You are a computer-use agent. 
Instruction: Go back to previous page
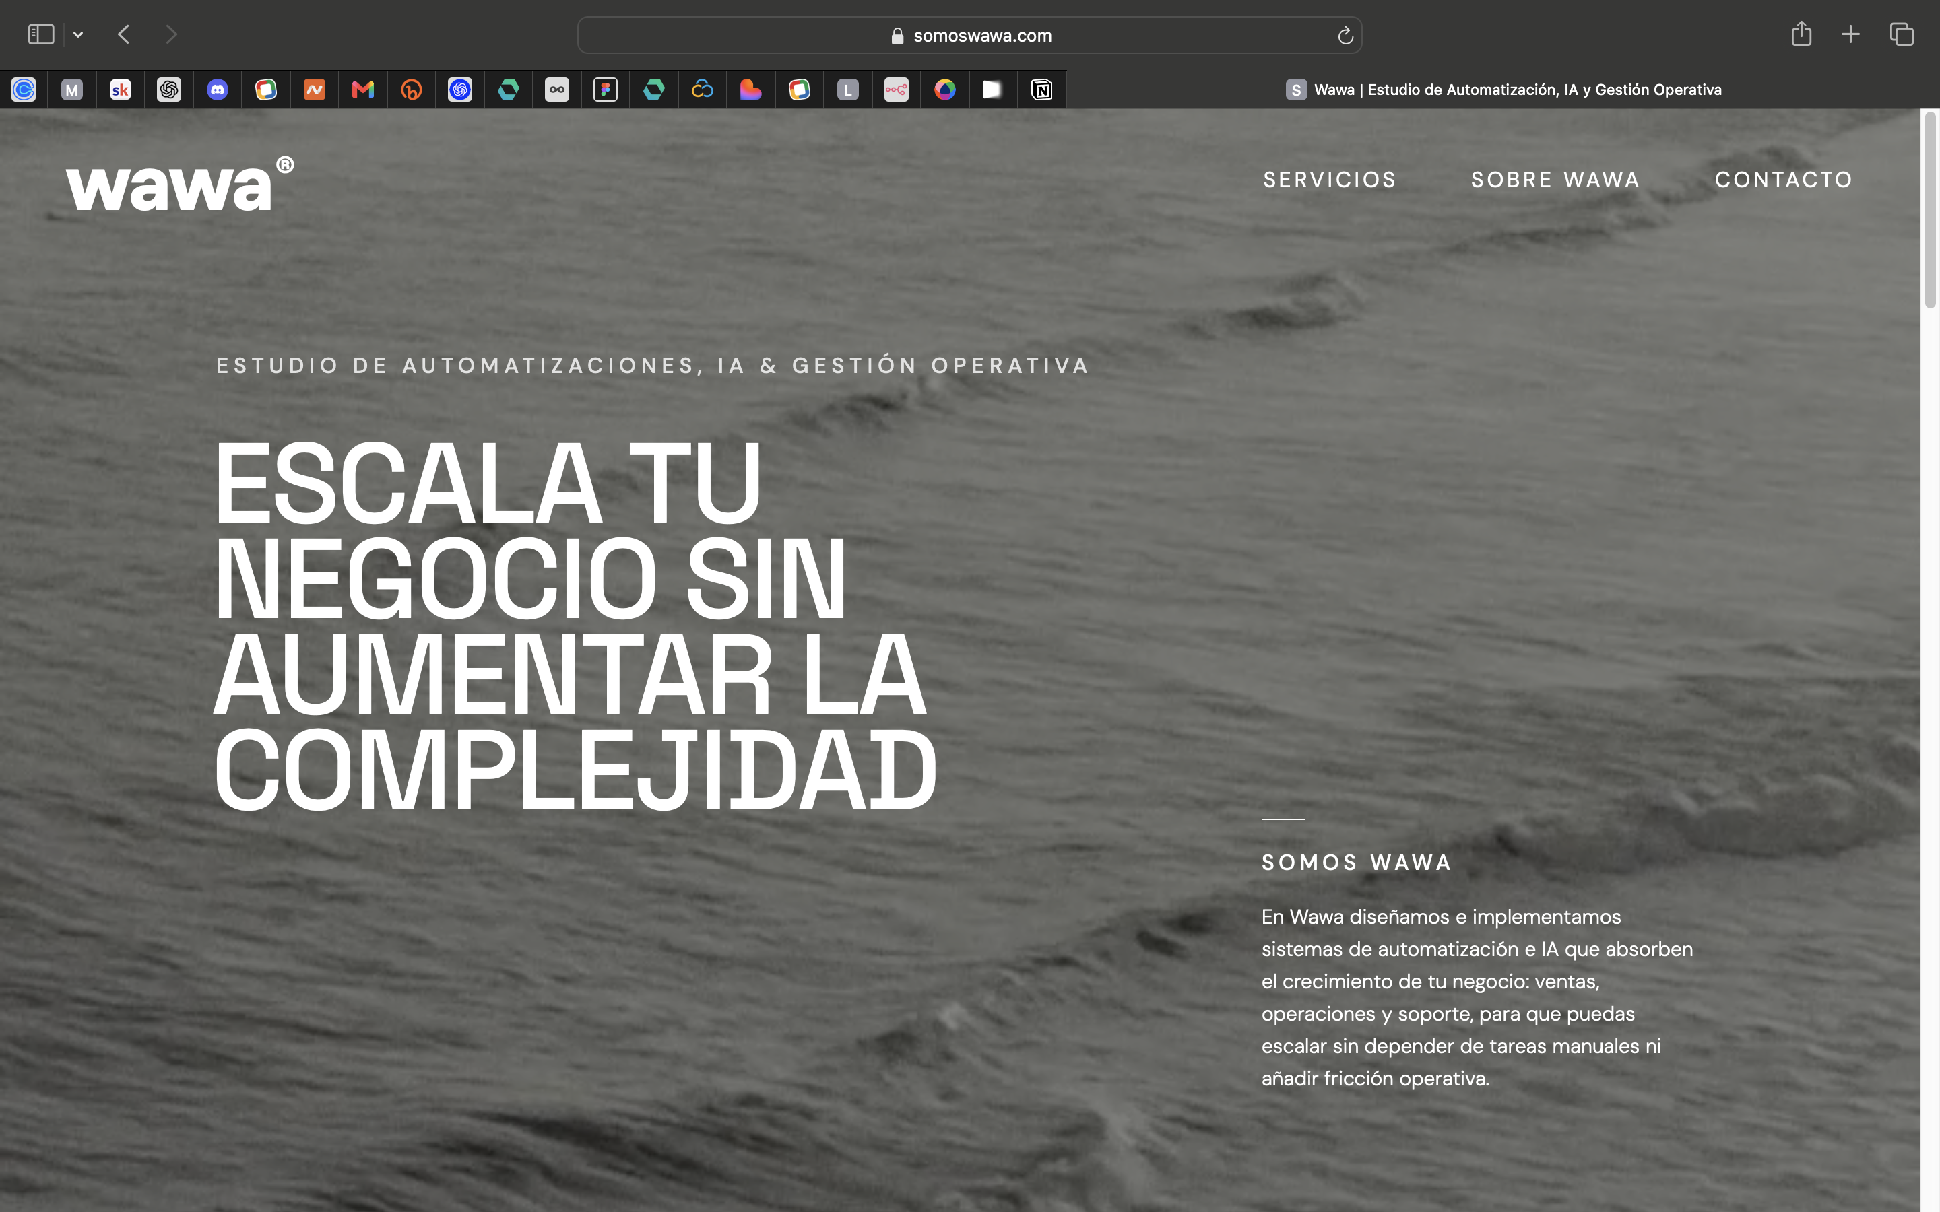(x=123, y=34)
